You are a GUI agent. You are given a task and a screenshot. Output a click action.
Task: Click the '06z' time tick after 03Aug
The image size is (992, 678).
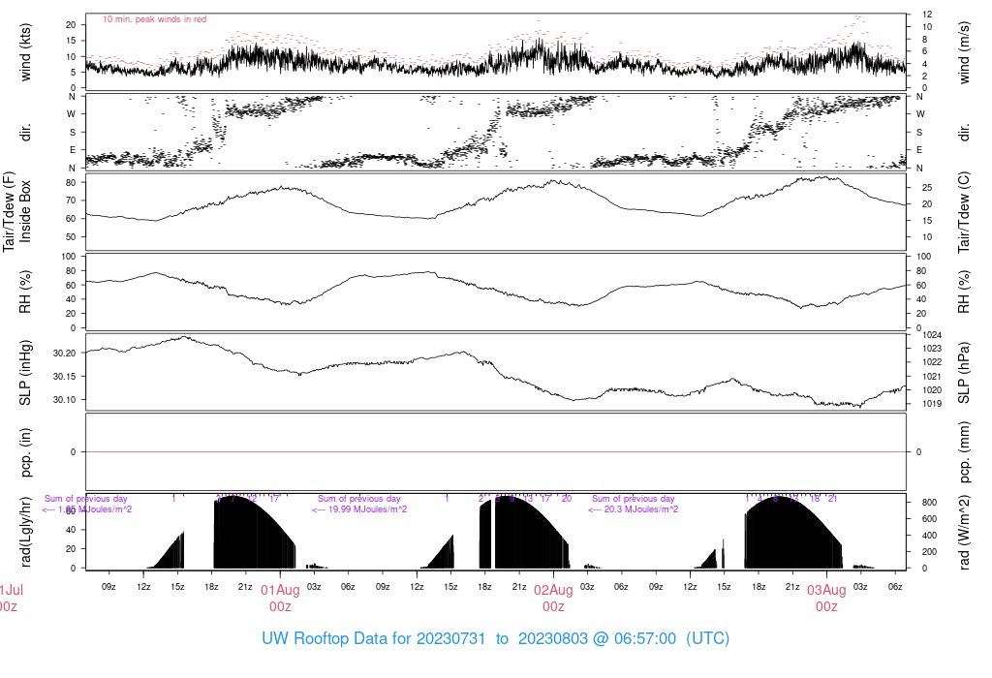[894, 587]
